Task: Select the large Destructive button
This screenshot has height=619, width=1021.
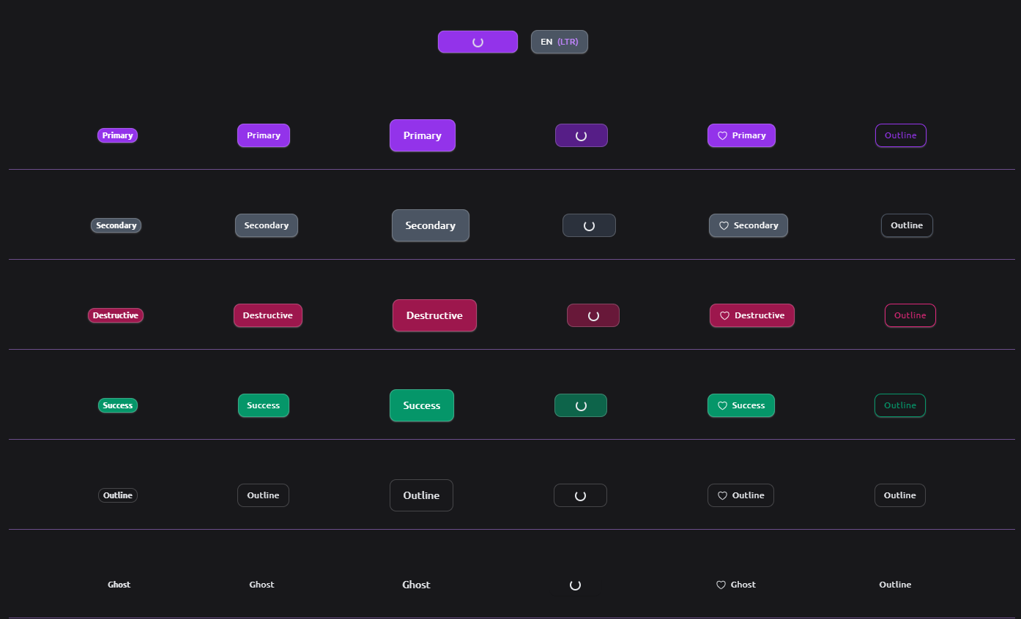Action: point(434,315)
